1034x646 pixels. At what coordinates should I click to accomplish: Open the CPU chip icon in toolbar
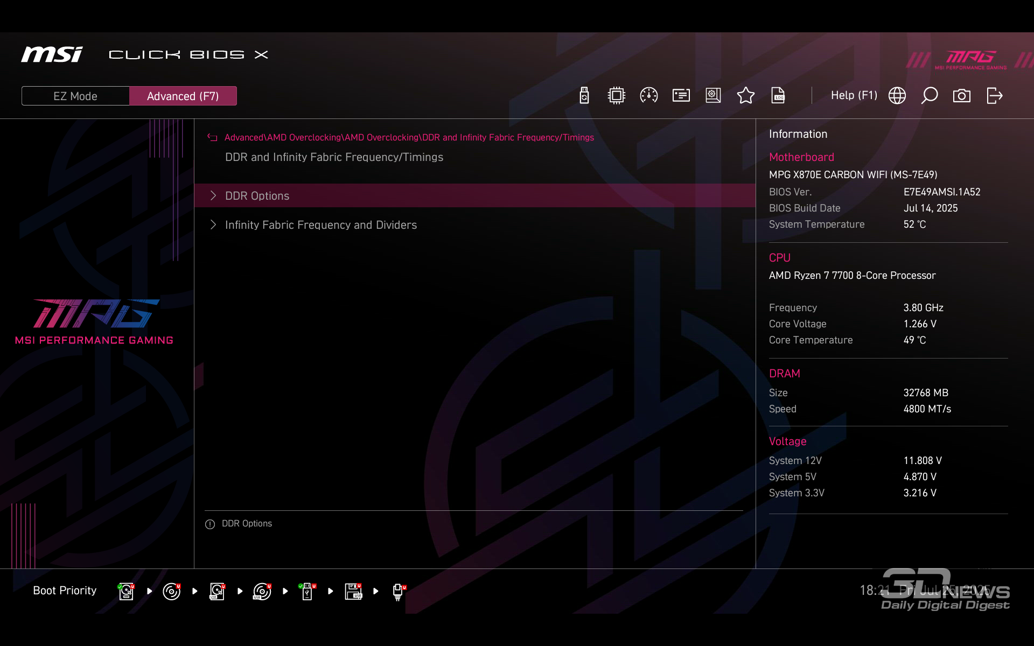(x=617, y=96)
